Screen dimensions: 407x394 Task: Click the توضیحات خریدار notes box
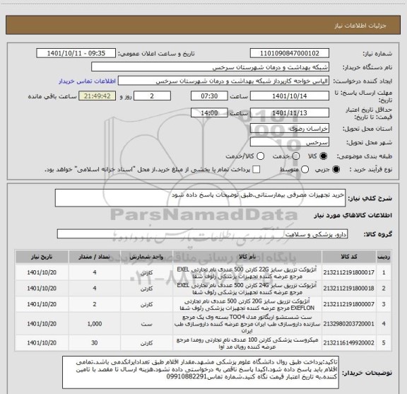point(201,373)
